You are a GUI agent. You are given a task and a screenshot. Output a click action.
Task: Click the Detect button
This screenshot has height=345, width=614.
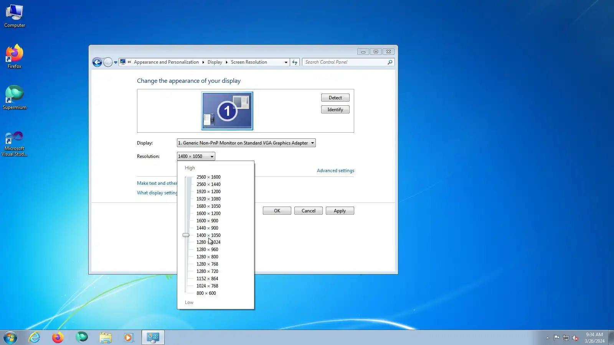pos(335,98)
